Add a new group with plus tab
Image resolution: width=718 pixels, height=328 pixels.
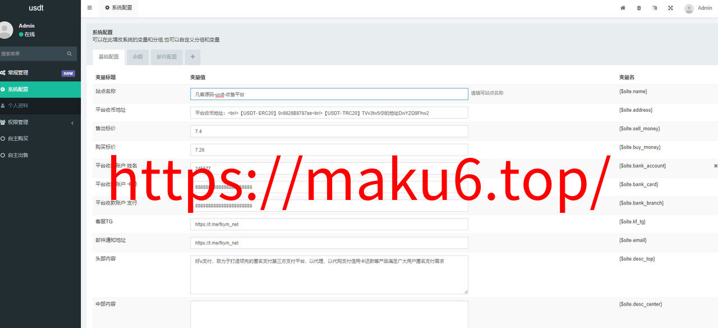point(193,57)
